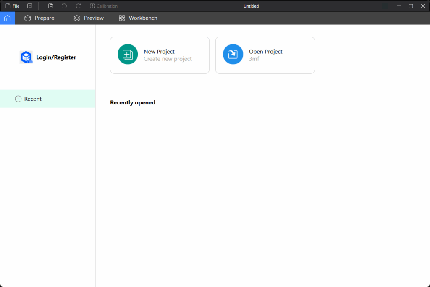The height and width of the screenshot is (287, 430).
Task: Minimize the application window
Action: pos(399,6)
